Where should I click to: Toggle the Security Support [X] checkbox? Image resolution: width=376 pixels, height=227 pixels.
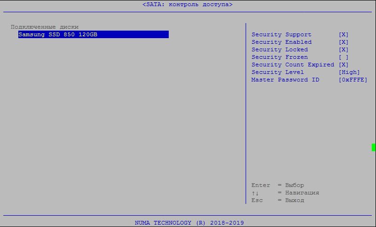click(344, 35)
